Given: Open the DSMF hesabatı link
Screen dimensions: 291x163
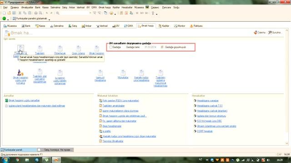Looking at the screenshot, I should pos(205,131).
